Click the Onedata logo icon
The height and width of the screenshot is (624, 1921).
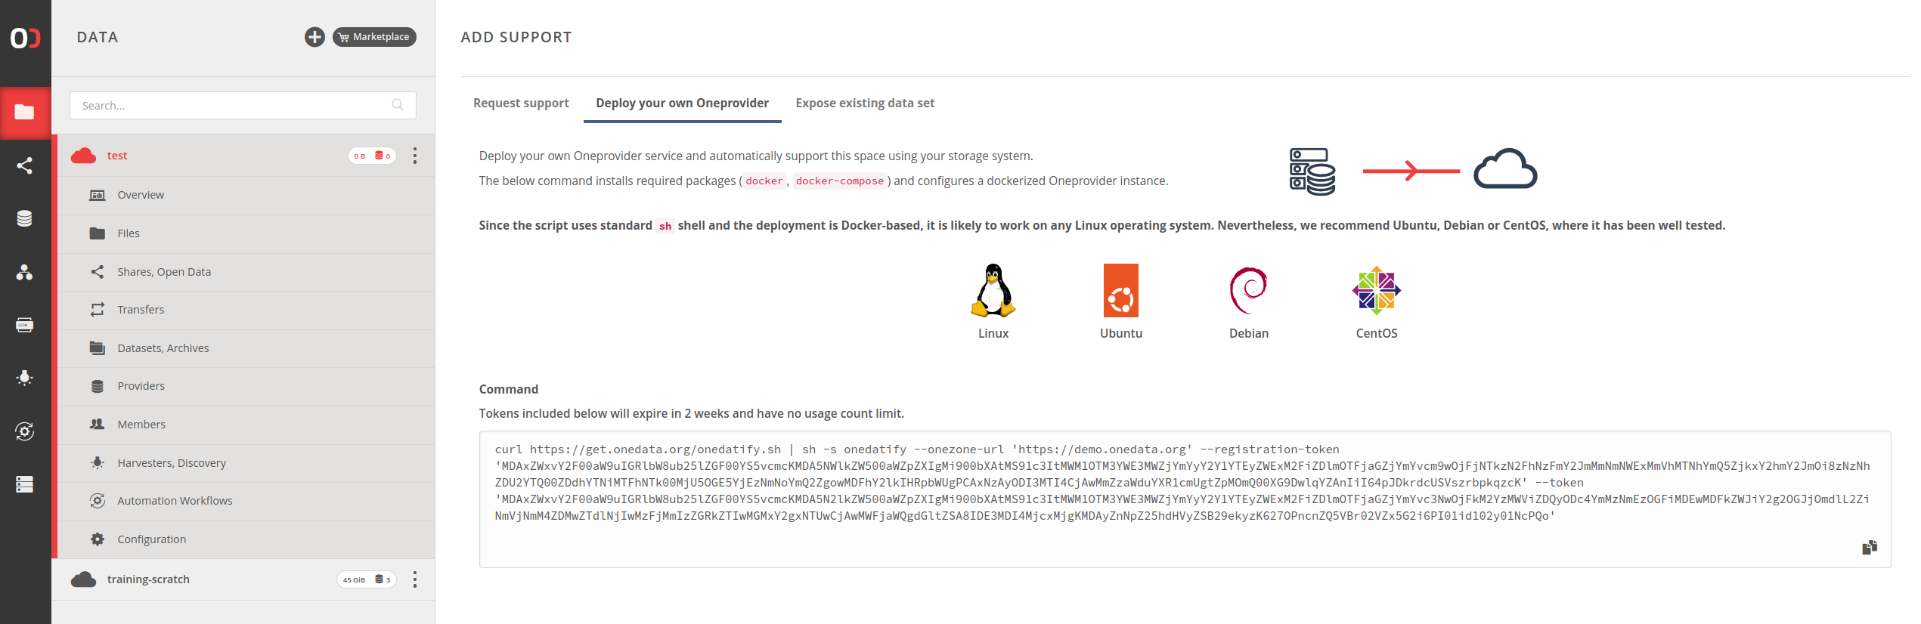click(25, 38)
